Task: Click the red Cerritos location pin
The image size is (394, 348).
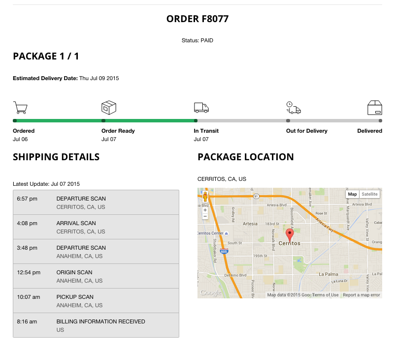Action: click(x=290, y=233)
